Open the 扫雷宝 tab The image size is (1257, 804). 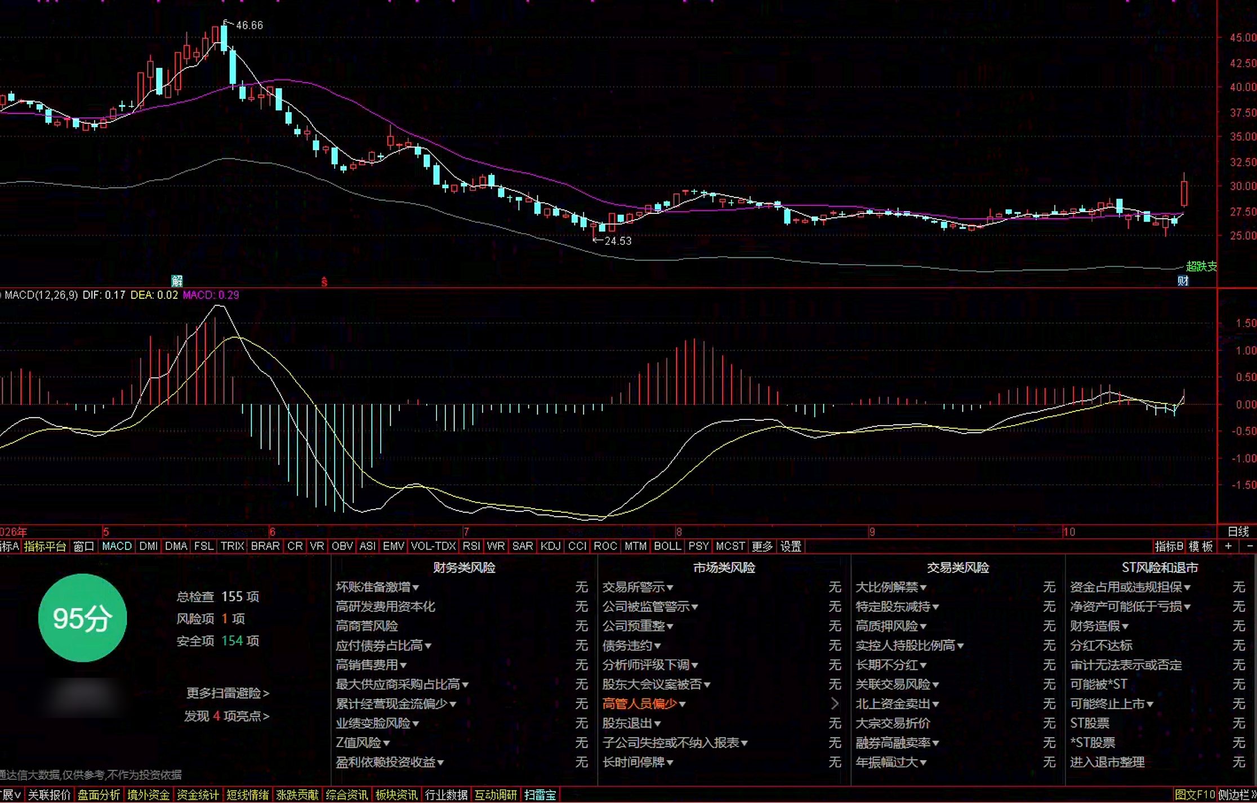click(x=540, y=794)
